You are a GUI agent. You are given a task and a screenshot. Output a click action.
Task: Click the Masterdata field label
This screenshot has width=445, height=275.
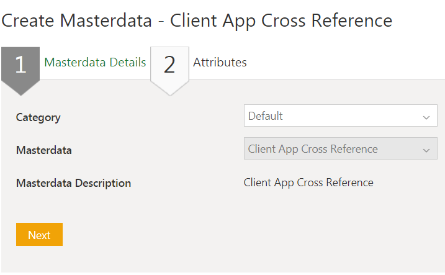pyautogui.click(x=44, y=150)
